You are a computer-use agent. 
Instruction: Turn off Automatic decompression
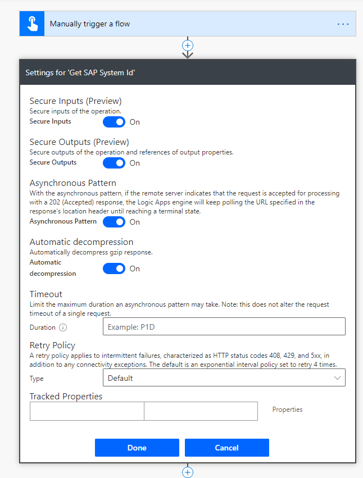pos(114,268)
